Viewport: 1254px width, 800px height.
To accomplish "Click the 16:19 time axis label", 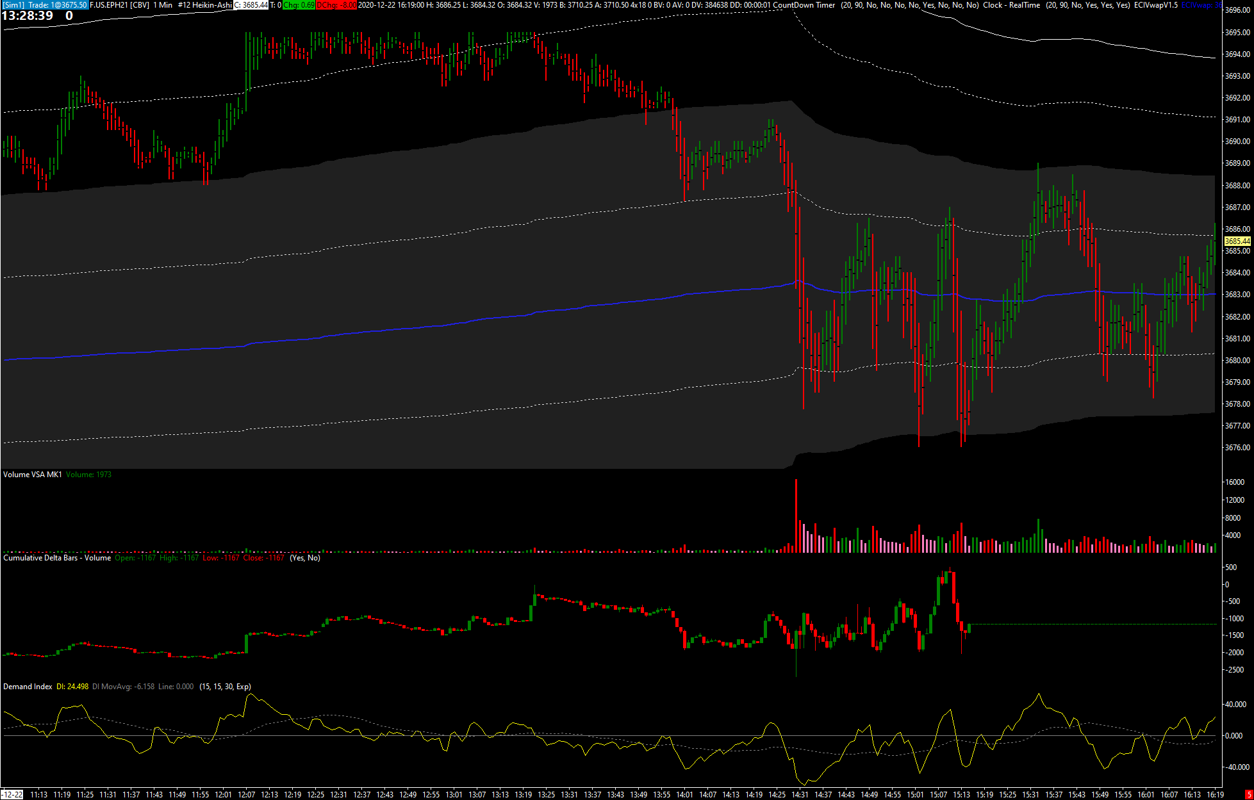I will pos(1215,795).
